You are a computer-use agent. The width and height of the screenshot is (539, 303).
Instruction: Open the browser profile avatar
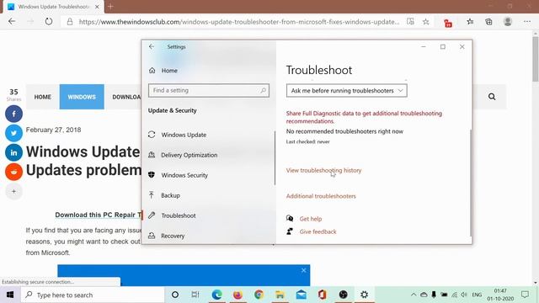coord(507,21)
